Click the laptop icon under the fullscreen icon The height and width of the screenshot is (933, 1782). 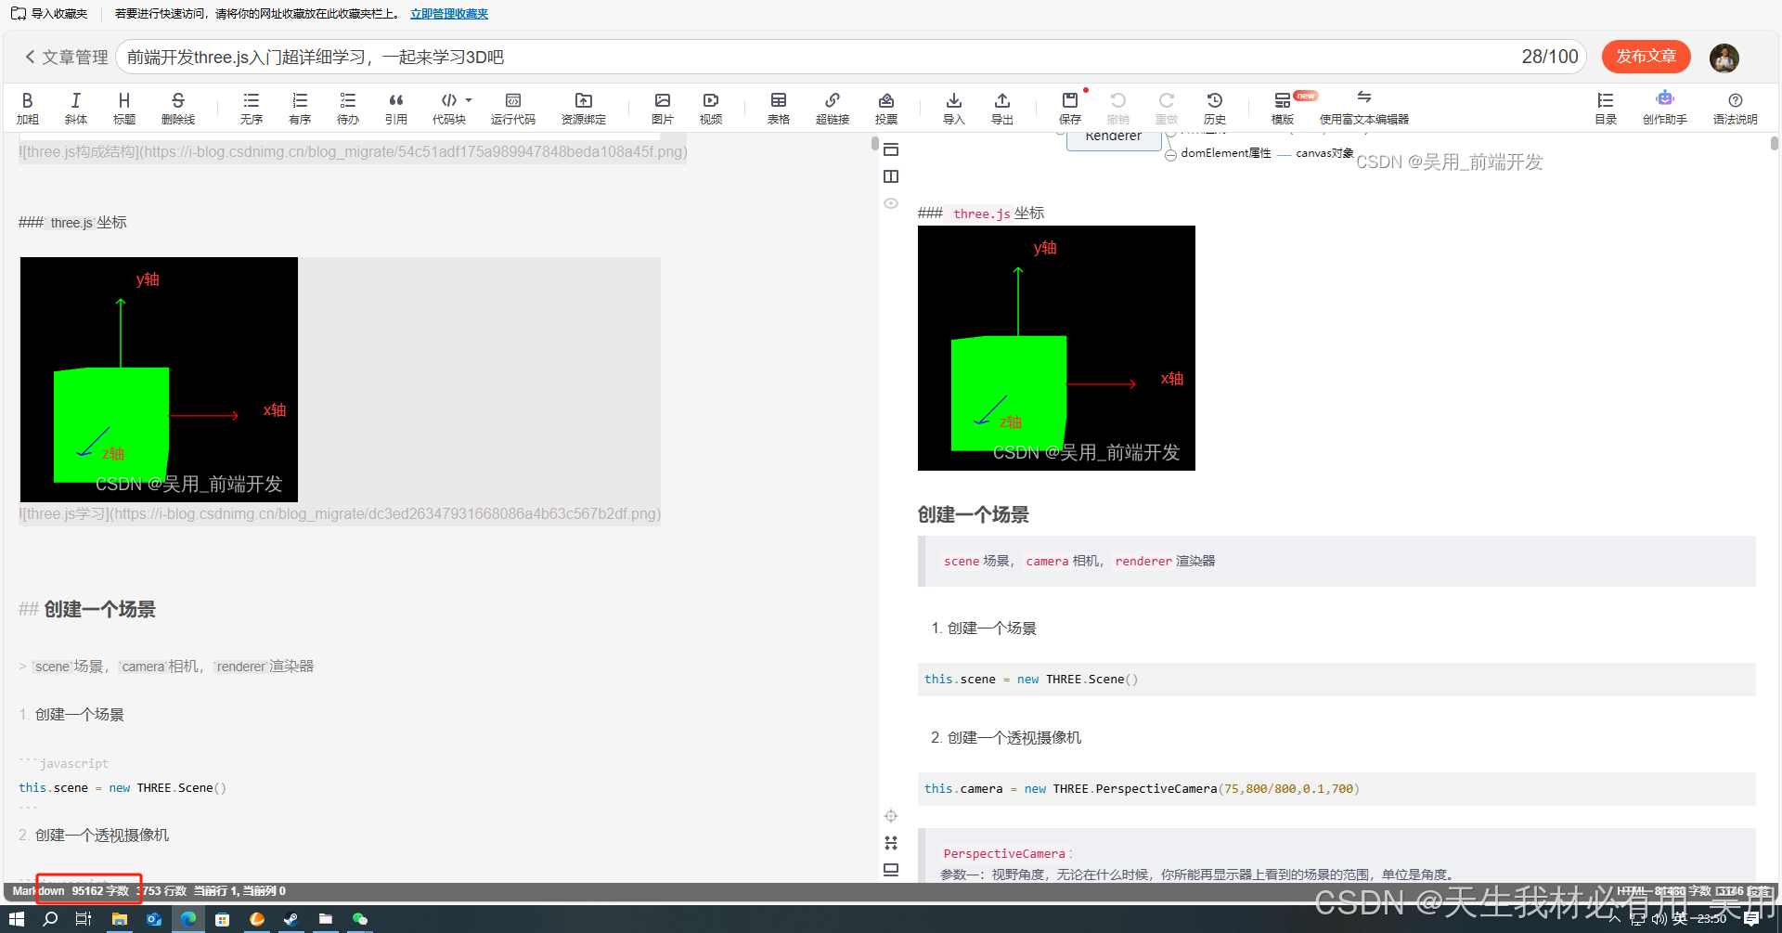891,870
